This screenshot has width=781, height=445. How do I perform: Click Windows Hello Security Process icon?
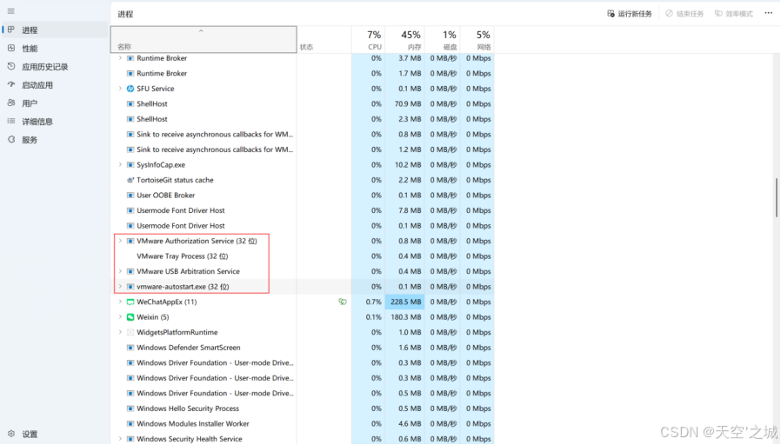(x=130, y=408)
